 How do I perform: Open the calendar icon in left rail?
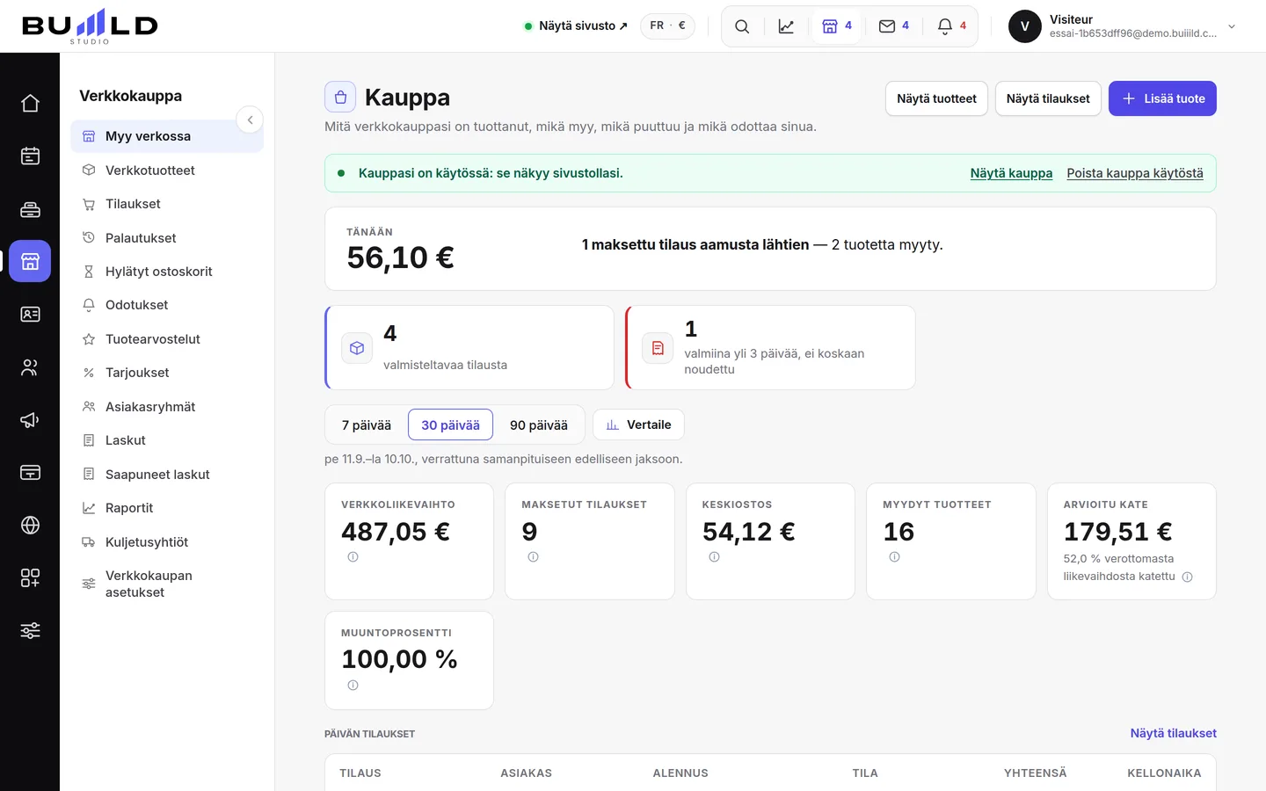30,156
